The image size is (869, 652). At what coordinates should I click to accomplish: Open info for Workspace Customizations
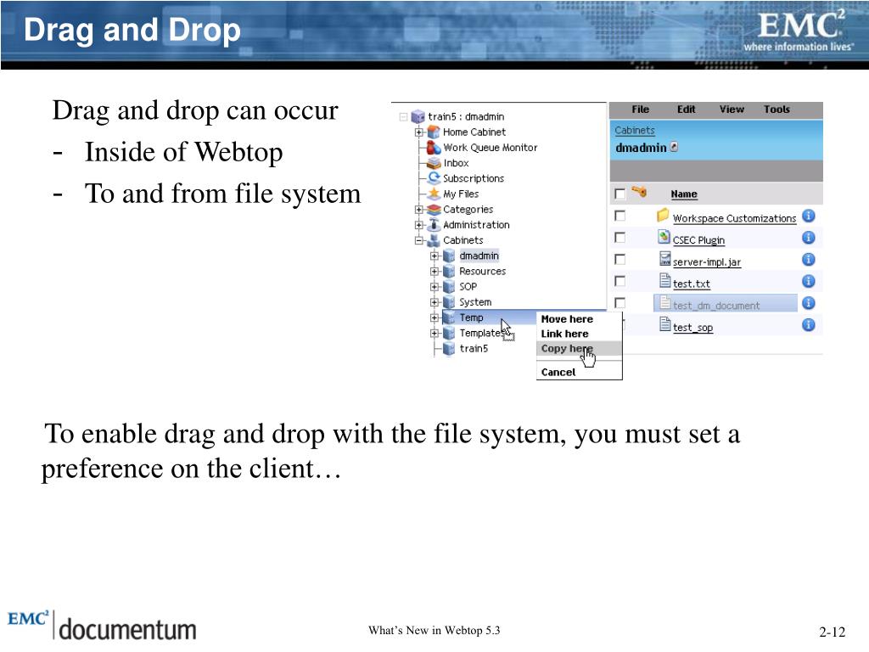point(809,216)
